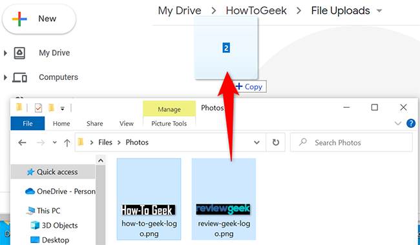Screen dimensions: 420x245
Task: Select 3D Objects folder in tree
Action: (54, 226)
